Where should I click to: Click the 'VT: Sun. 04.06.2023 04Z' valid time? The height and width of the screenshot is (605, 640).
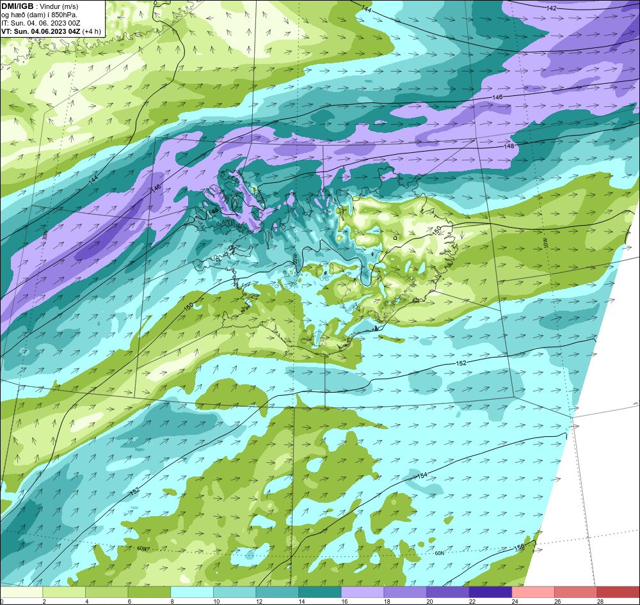[x=41, y=31]
